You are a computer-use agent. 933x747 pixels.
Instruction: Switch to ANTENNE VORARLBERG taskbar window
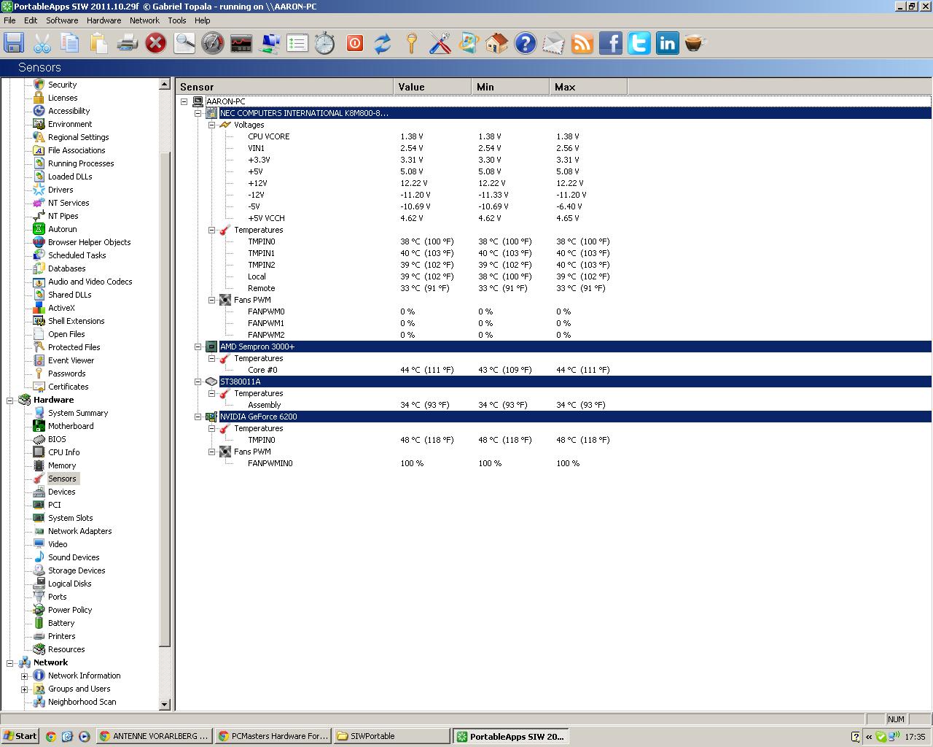click(155, 736)
